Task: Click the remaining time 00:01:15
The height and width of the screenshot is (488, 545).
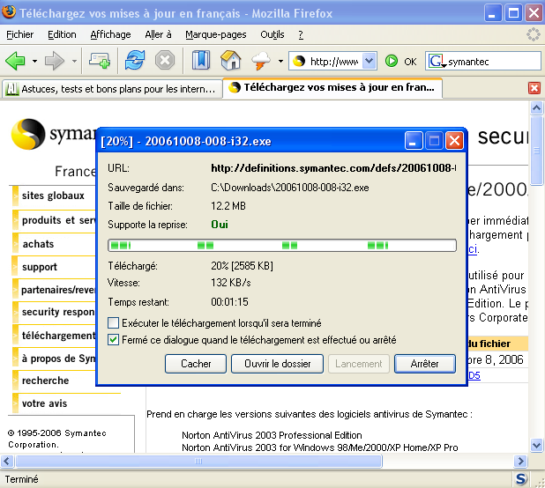Action: pos(230,301)
